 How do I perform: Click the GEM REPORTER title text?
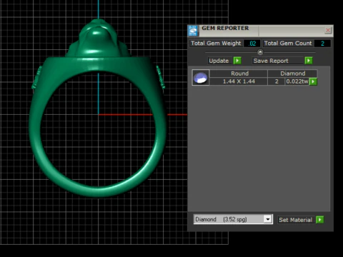(x=225, y=28)
